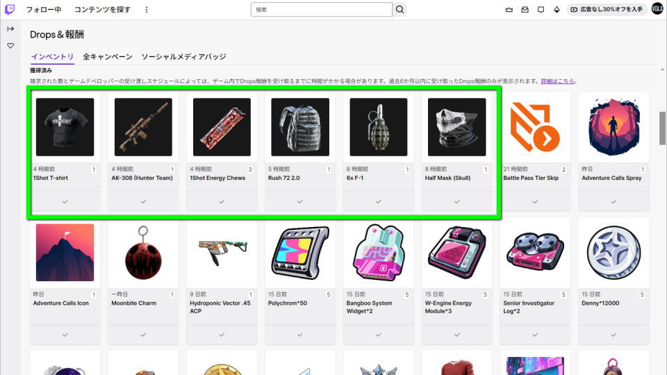
Task: Click the Twitch logo home icon
Action: point(10,9)
